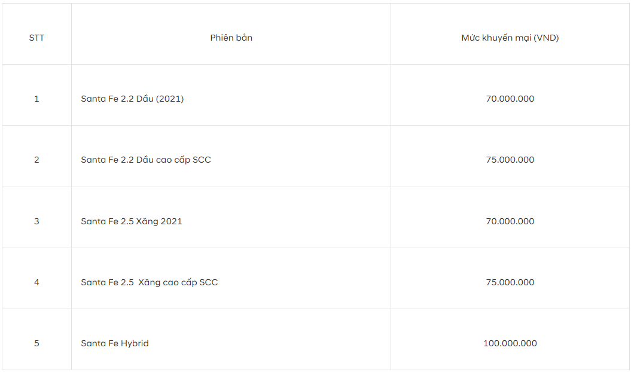Select the Phiên bản column header
631x372 pixels.
pyautogui.click(x=231, y=38)
